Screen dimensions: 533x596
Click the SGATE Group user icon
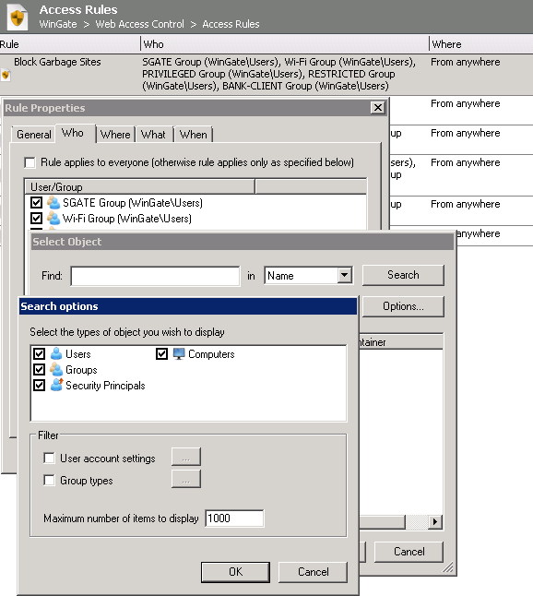[x=53, y=203]
